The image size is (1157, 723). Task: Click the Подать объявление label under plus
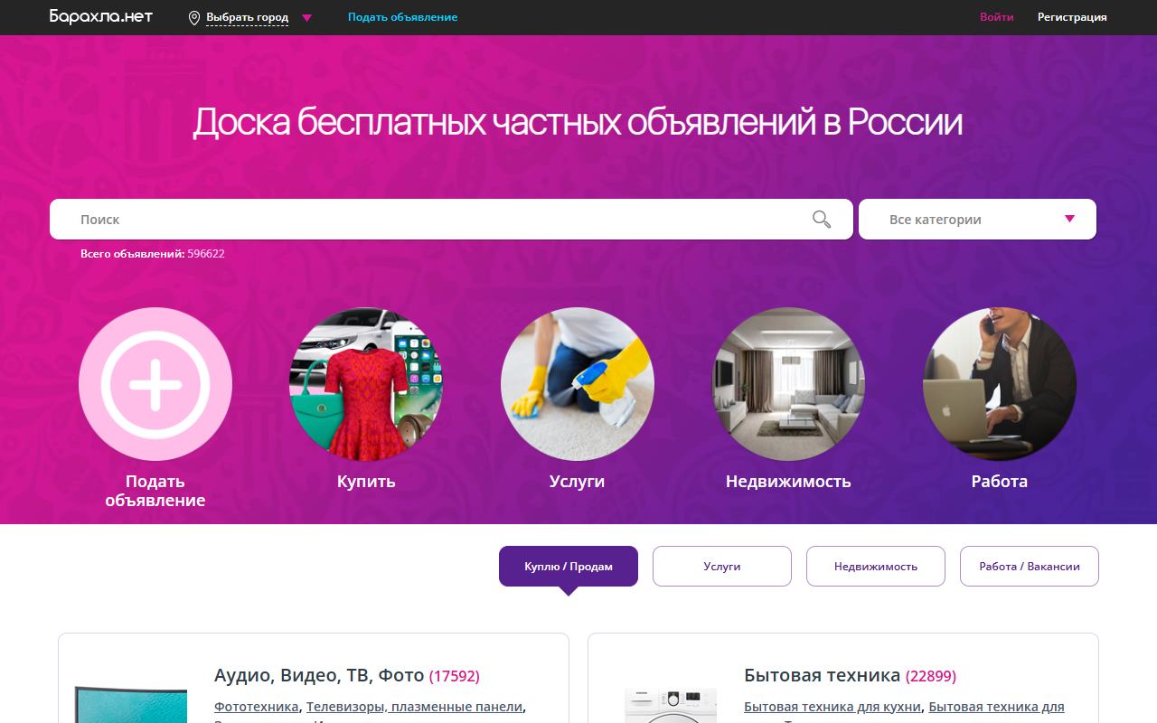coord(155,491)
